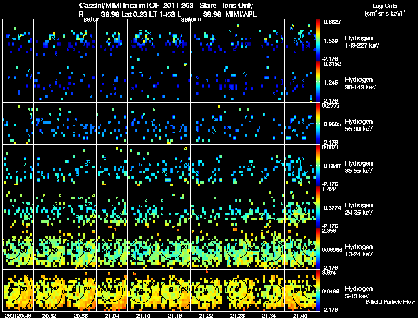Screen dimensions: 418x318
Task: Click the 21:40 time label
Action: 300,315
